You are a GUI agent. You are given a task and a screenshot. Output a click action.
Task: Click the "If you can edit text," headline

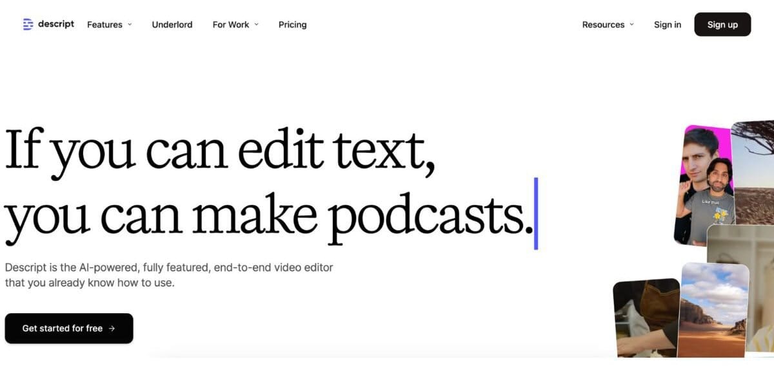221,150
